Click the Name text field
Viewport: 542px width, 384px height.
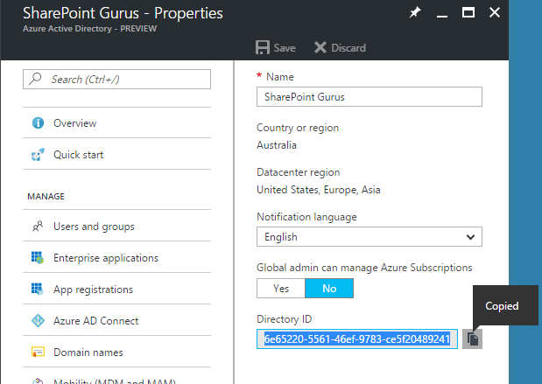point(369,97)
